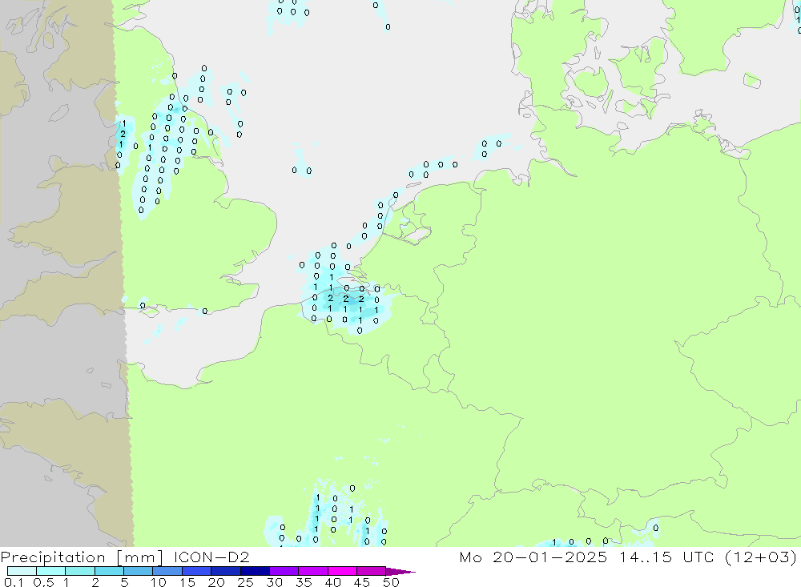
Task: Click the '45' legend value
Action: [362, 582]
